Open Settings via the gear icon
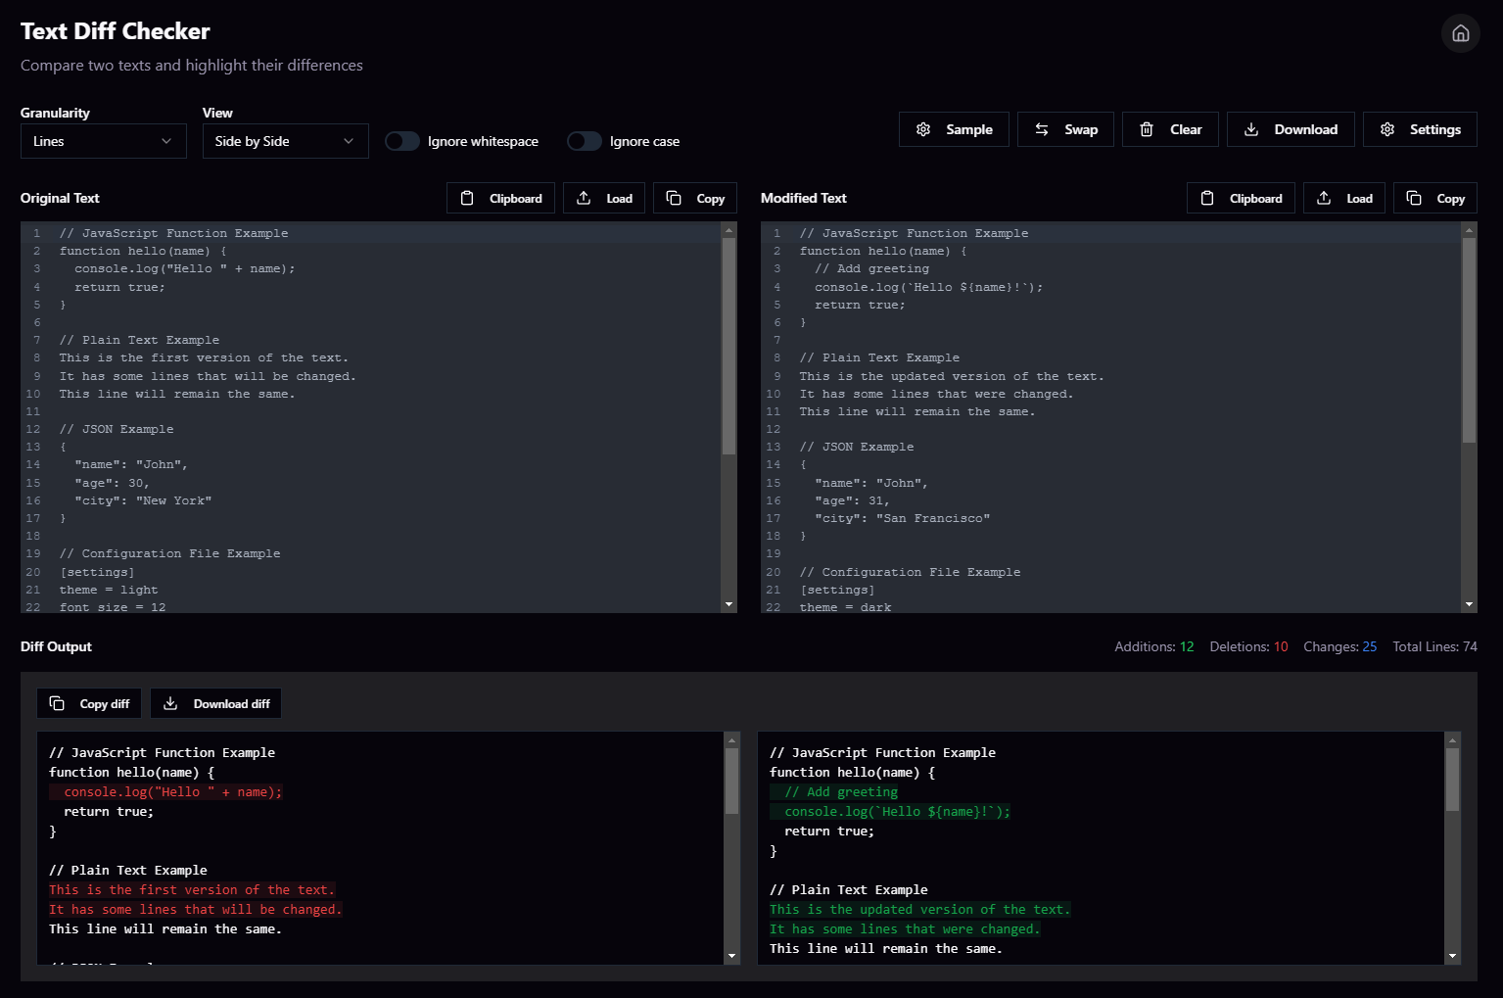 [x=1386, y=128]
